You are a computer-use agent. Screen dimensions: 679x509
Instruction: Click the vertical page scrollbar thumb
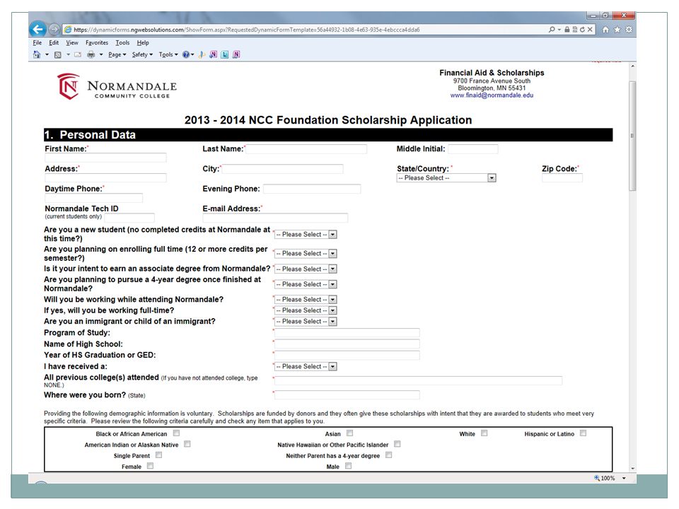point(632,136)
